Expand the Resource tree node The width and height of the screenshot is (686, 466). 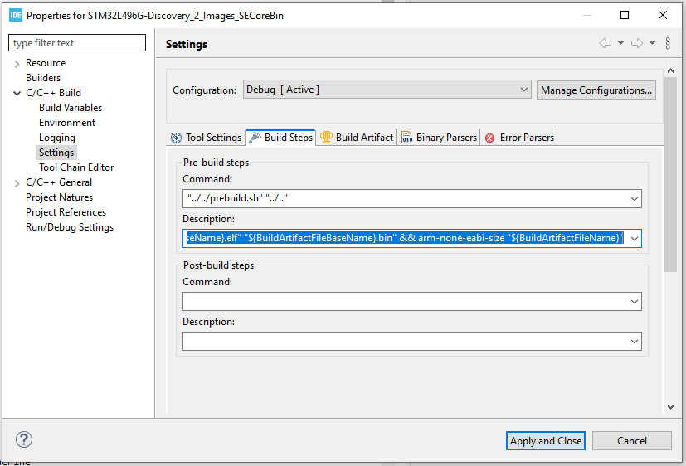click(x=17, y=63)
